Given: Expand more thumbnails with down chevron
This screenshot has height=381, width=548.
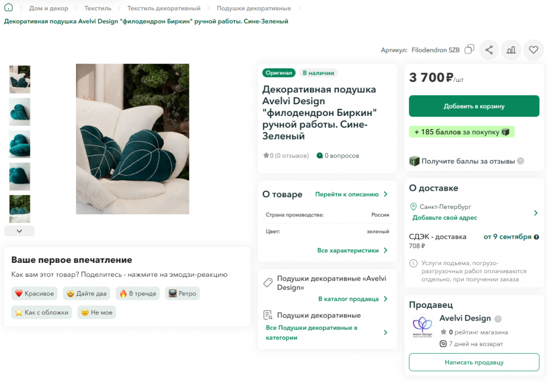Looking at the screenshot, I should click(x=19, y=231).
